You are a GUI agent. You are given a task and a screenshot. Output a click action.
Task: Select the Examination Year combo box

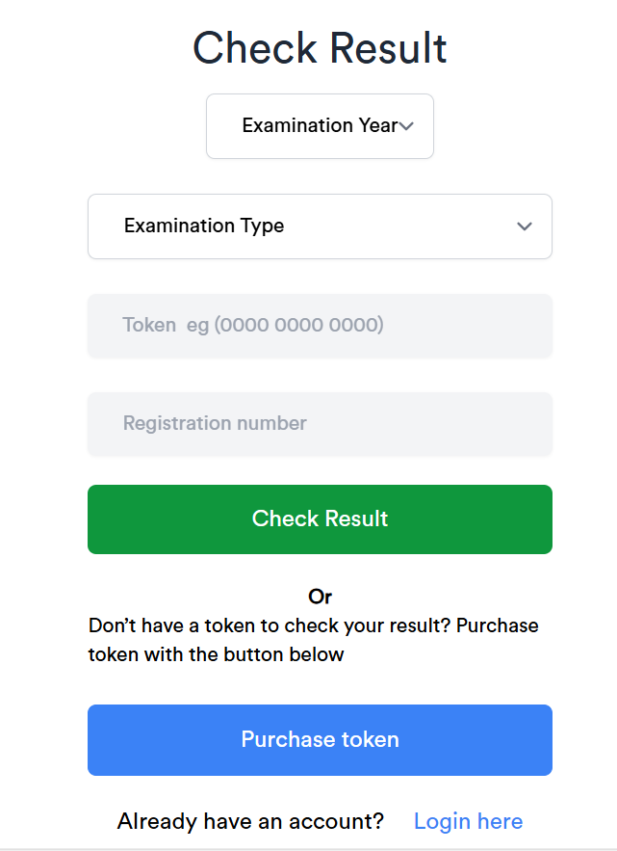pyautogui.click(x=320, y=125)
